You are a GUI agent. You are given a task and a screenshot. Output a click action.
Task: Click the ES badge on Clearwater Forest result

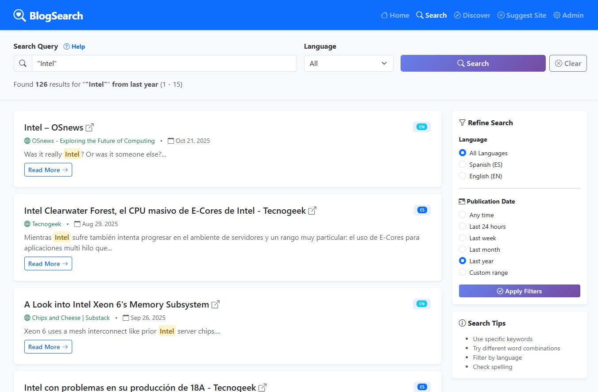(422, 210)
